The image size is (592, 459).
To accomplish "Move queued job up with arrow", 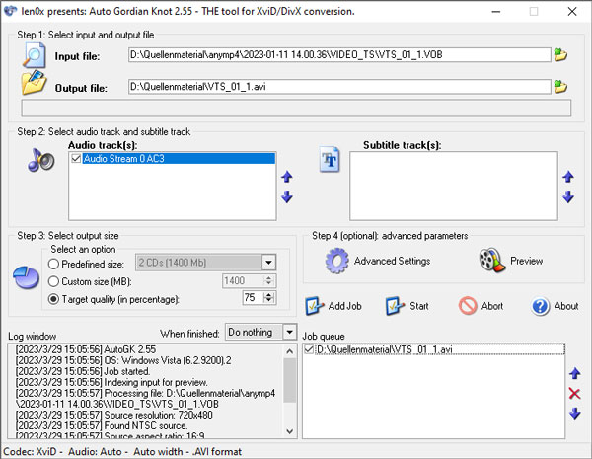I will point(574,374).
